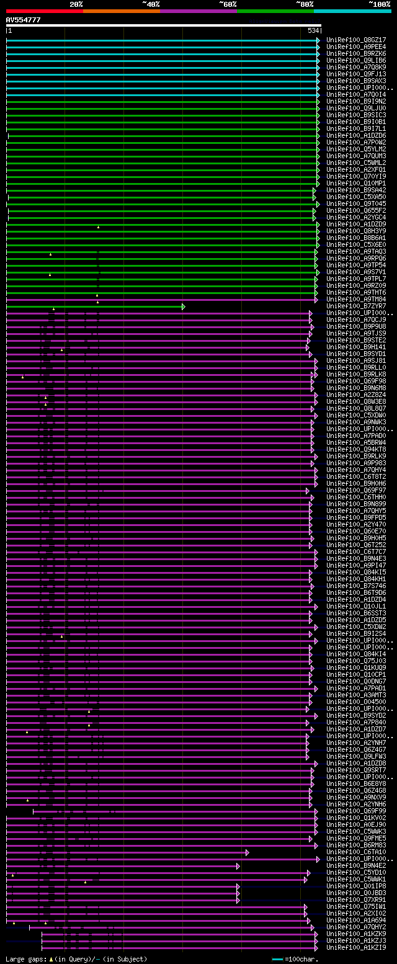Click the green ~80% identity legend bar
The image size is (397, 964).
(x=275, y=11)
